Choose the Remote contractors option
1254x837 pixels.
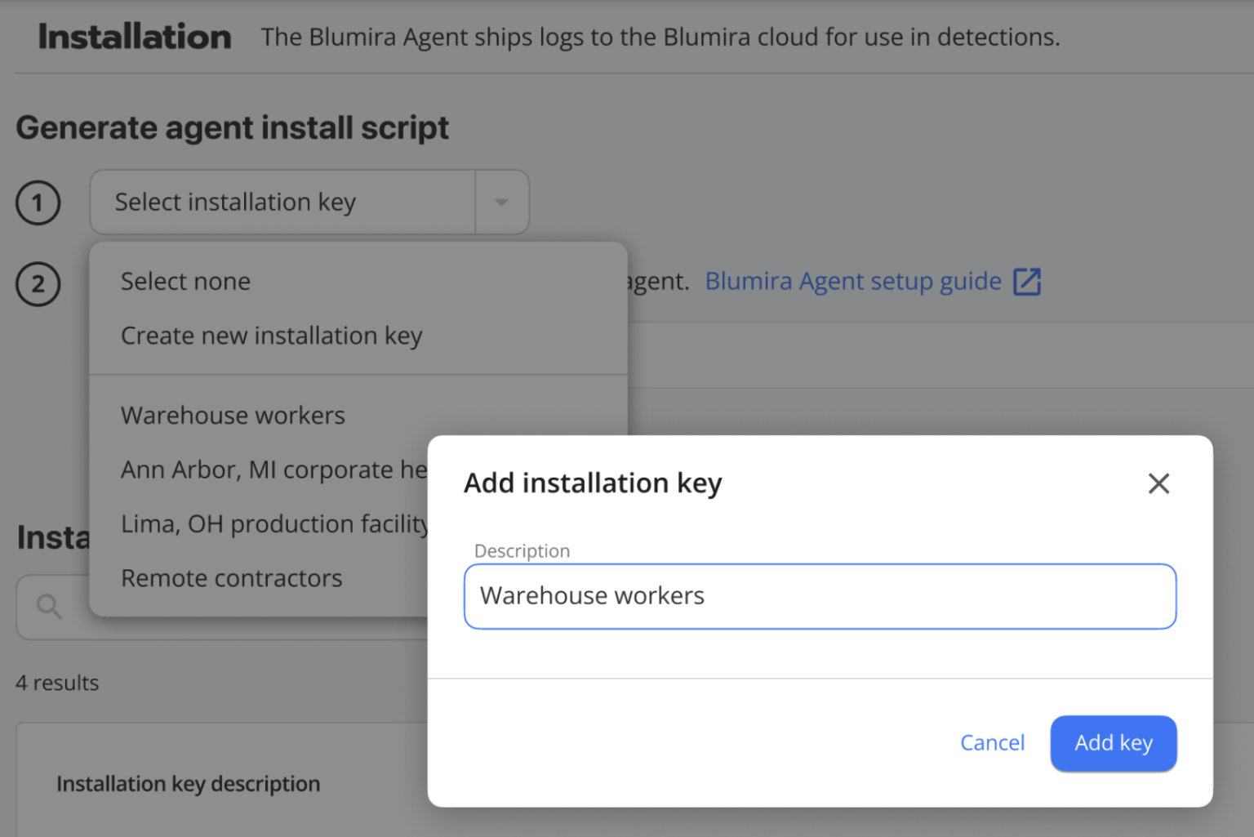pyautogui.click(x=231, y=577)
